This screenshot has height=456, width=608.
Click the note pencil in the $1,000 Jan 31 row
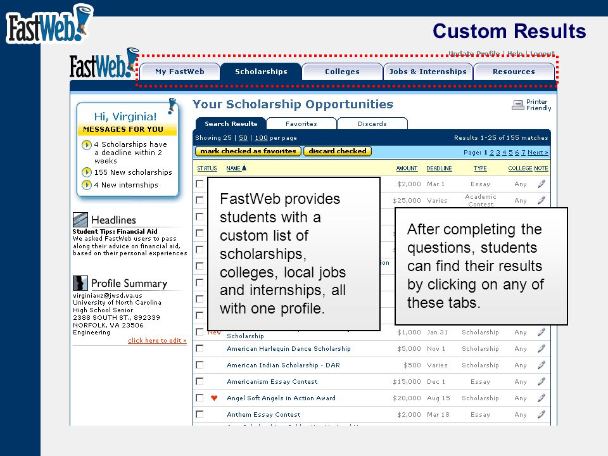(541, 332)
